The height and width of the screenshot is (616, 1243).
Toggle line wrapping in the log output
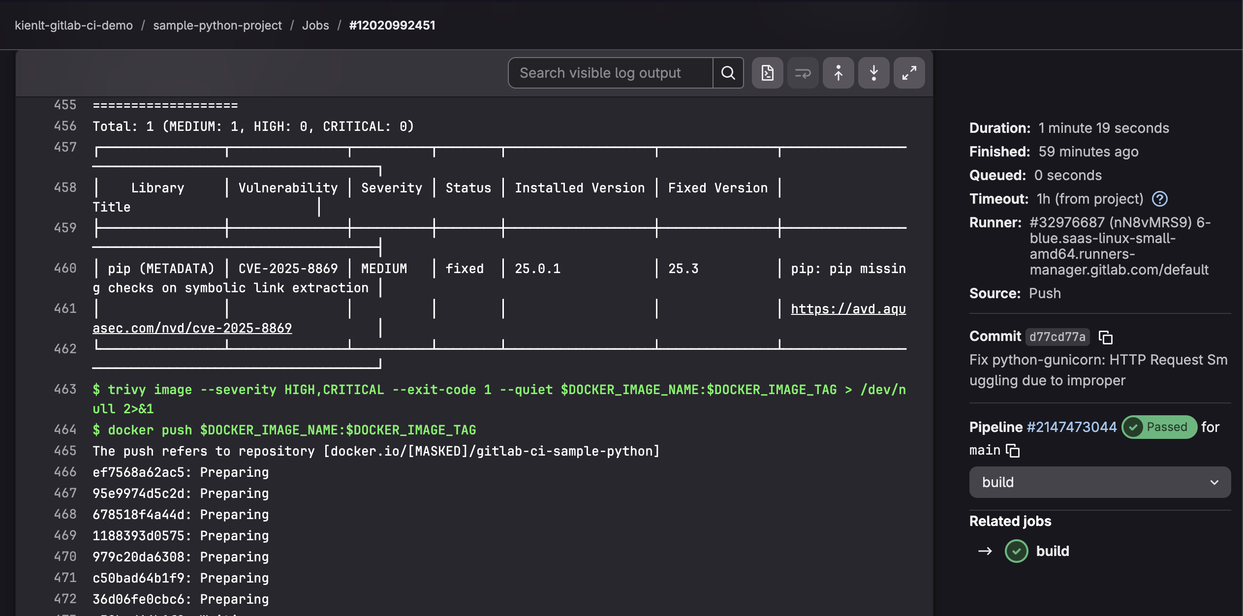[x=803, y=73]
